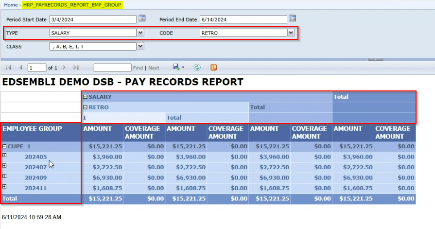Viewport: 435px width, 229px height.
Task: Click first $6,930.00 amount in 202409 row
Action: pyautogui.click(x=107, y=177)
